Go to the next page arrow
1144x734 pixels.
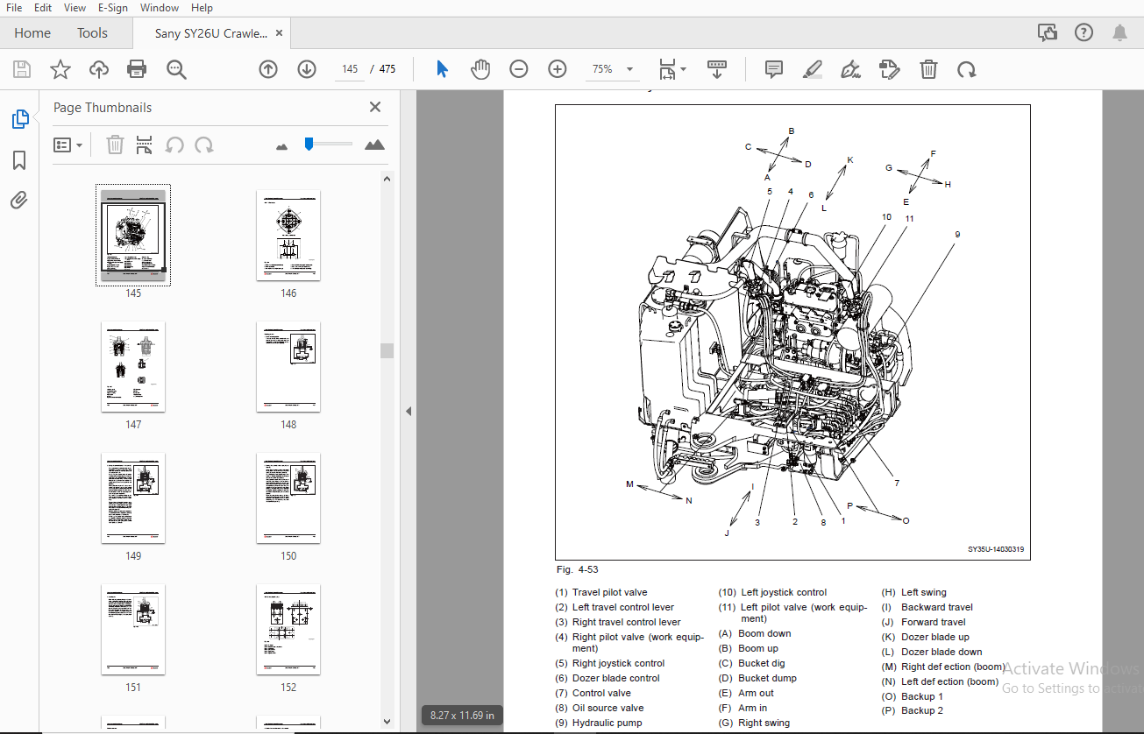307,69
